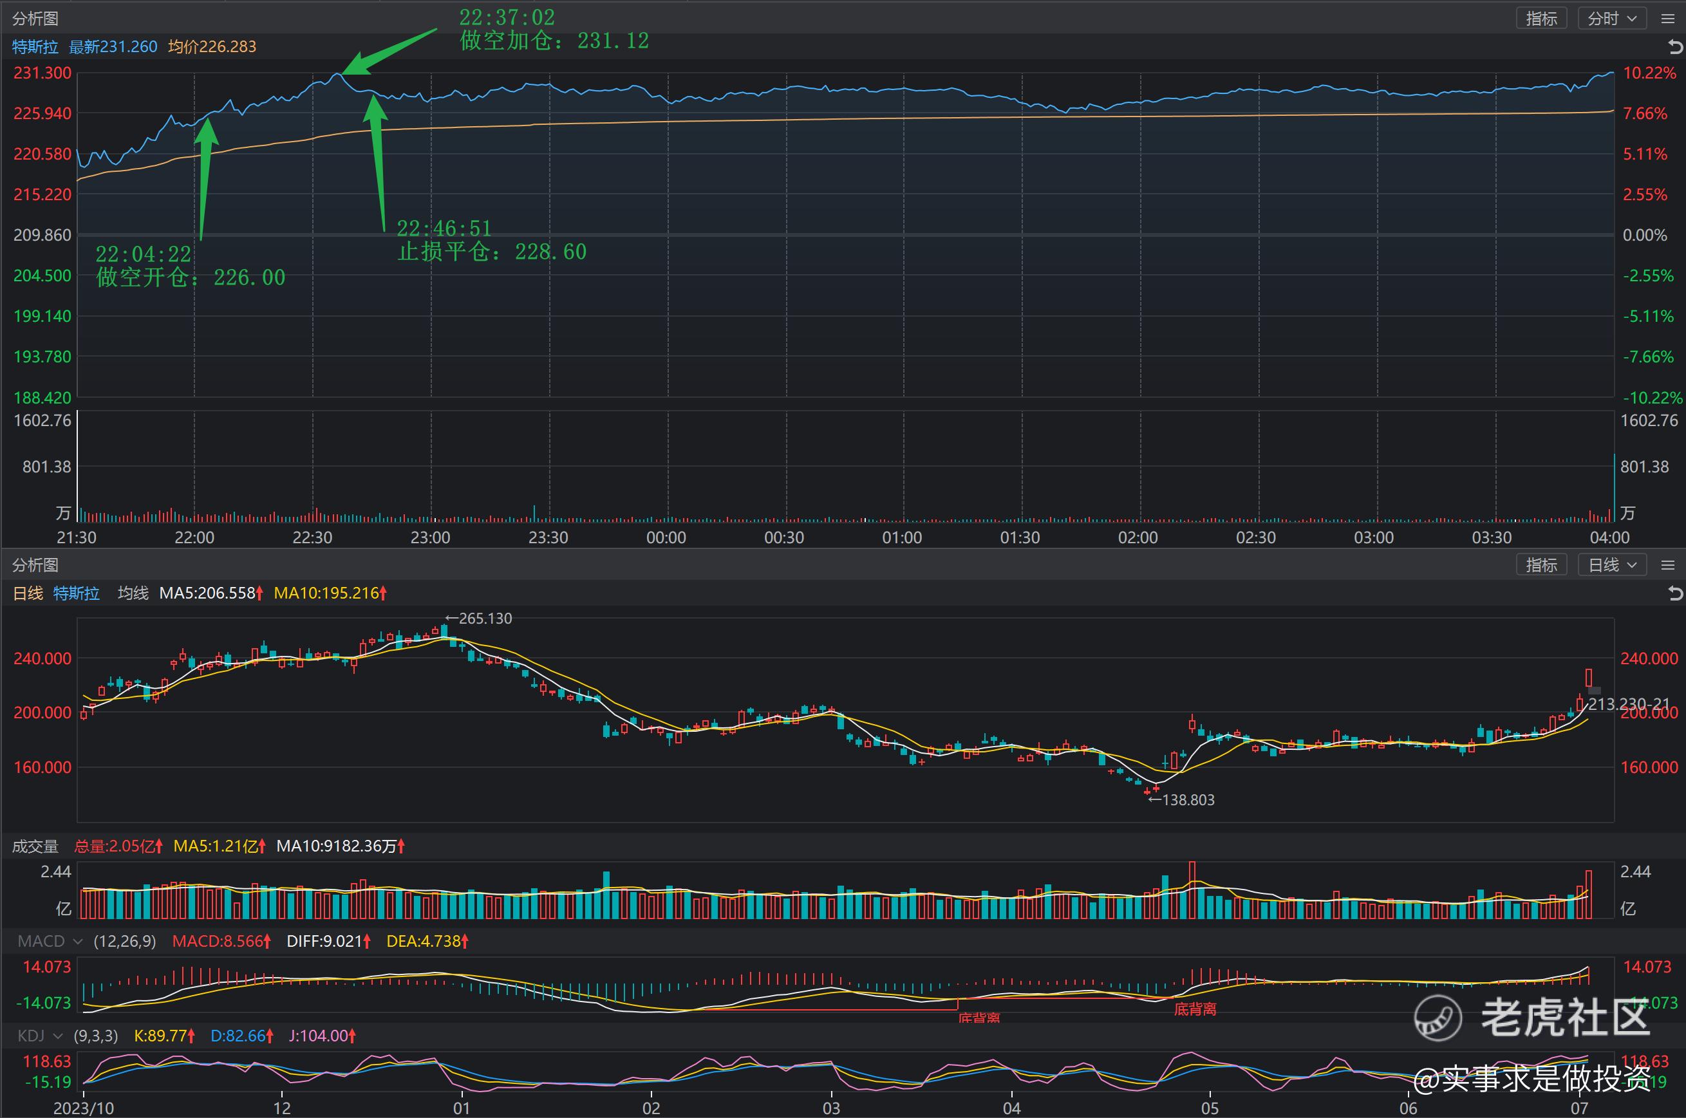Click the 209.860 baseline price axis label
Viewport: 1686px width, 1118px height.
tap(42, 236)
